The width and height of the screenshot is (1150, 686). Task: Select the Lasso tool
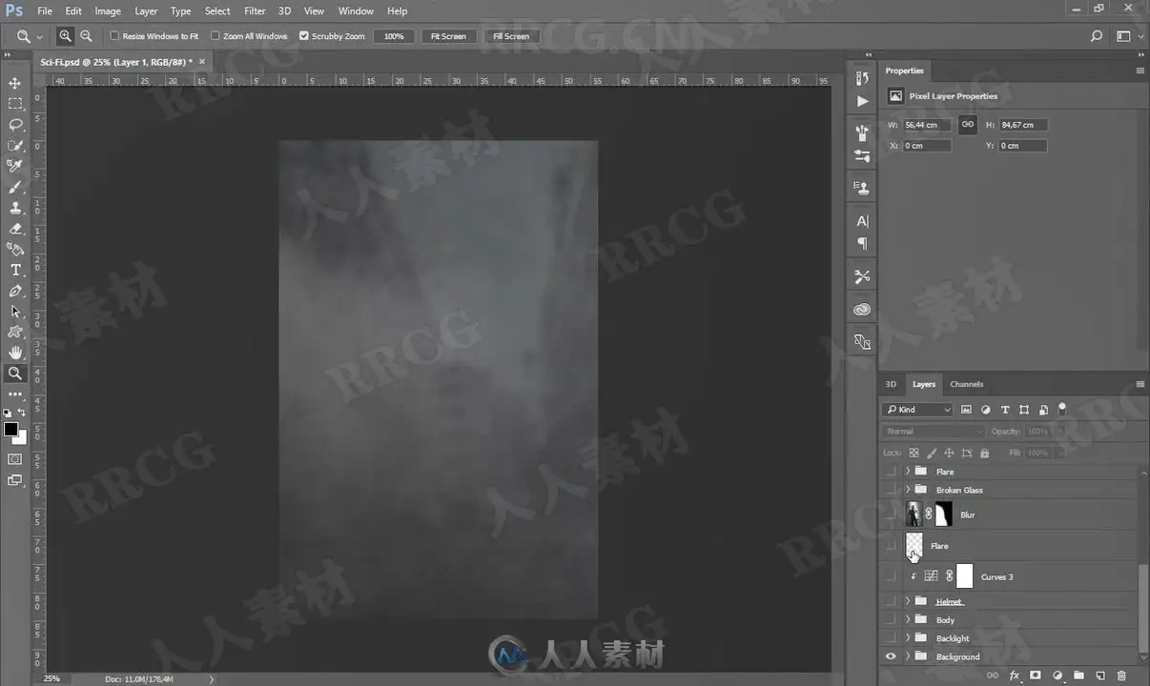(15, 125)
